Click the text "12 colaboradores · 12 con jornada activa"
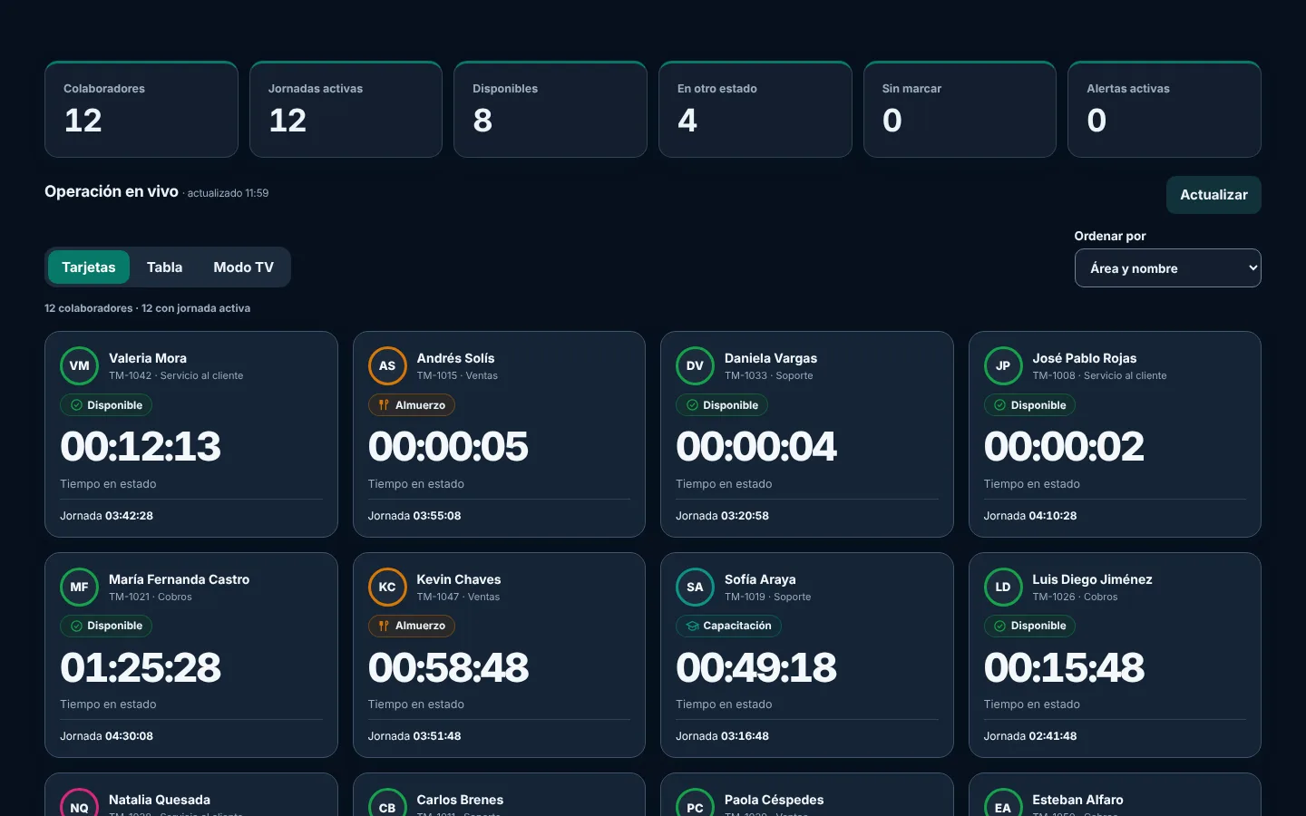The height and width of the screenshot is (816, 1306). [148, 308]
